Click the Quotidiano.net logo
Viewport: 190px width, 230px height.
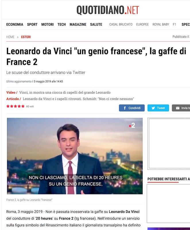[x=108, y=10]
